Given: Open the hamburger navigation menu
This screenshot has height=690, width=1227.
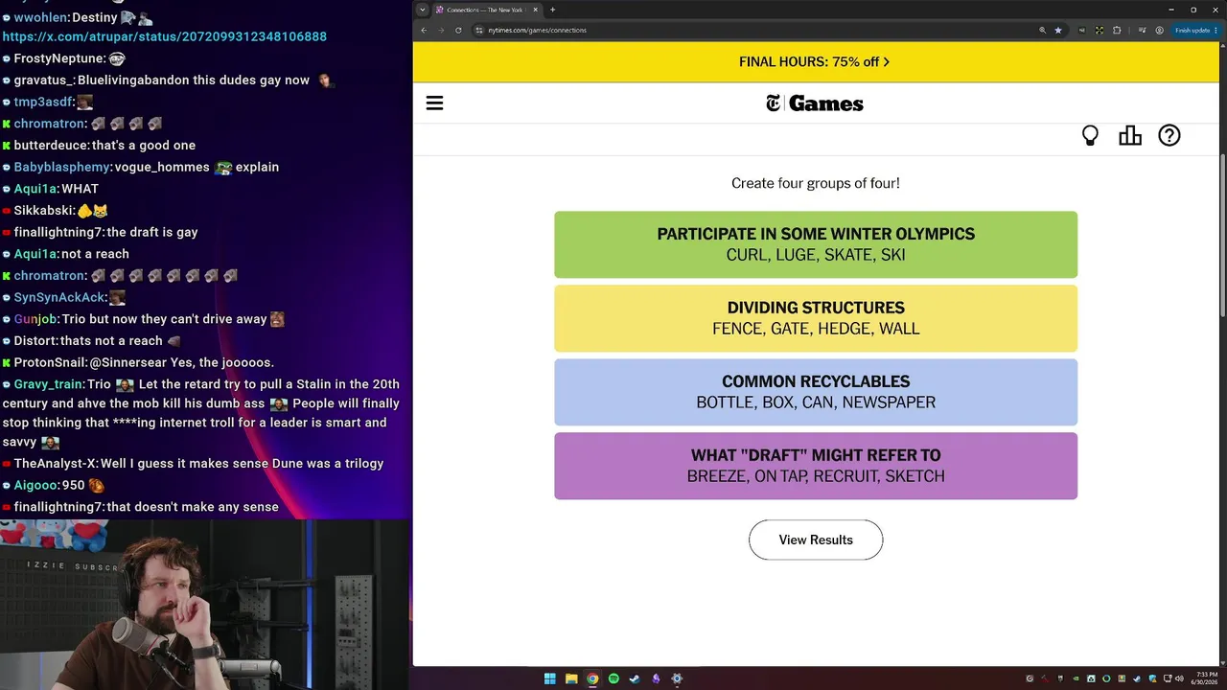Looking at the screenshot, I should (434, 103).
